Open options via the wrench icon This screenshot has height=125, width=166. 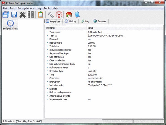pos(51,14)
